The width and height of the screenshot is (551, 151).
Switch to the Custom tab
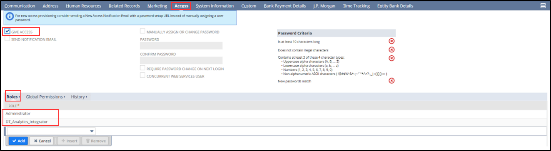249,6
